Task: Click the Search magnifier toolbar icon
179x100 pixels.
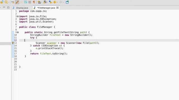Action: click(6, 2)
